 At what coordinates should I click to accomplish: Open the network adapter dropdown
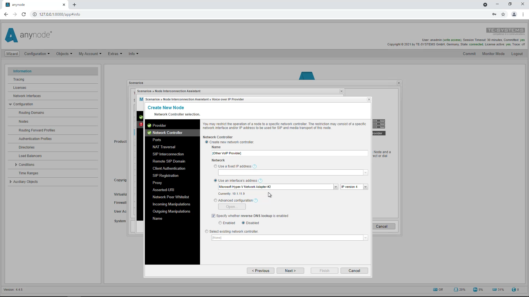tap(336, 187)
